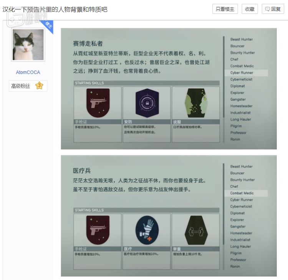This screenshot has width=288, height=280.
Task: Select Explorer in lower list
Action: (x=237, y=220)
